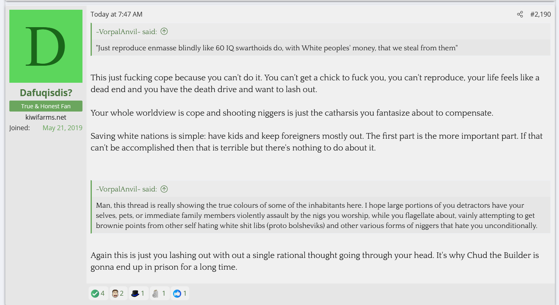Click the up-arrow icon in first VorpalAnvil quote

(164, 31)
